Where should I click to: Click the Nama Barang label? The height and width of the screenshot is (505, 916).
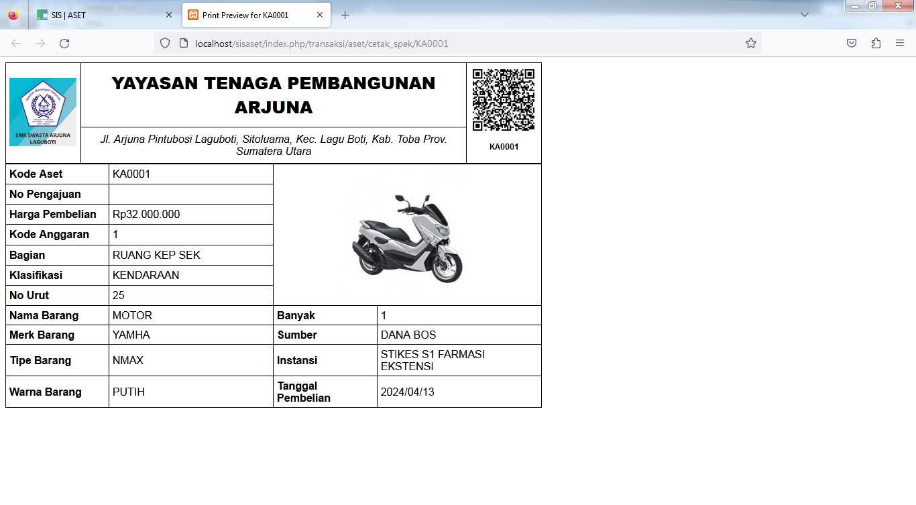coord(44,316)
